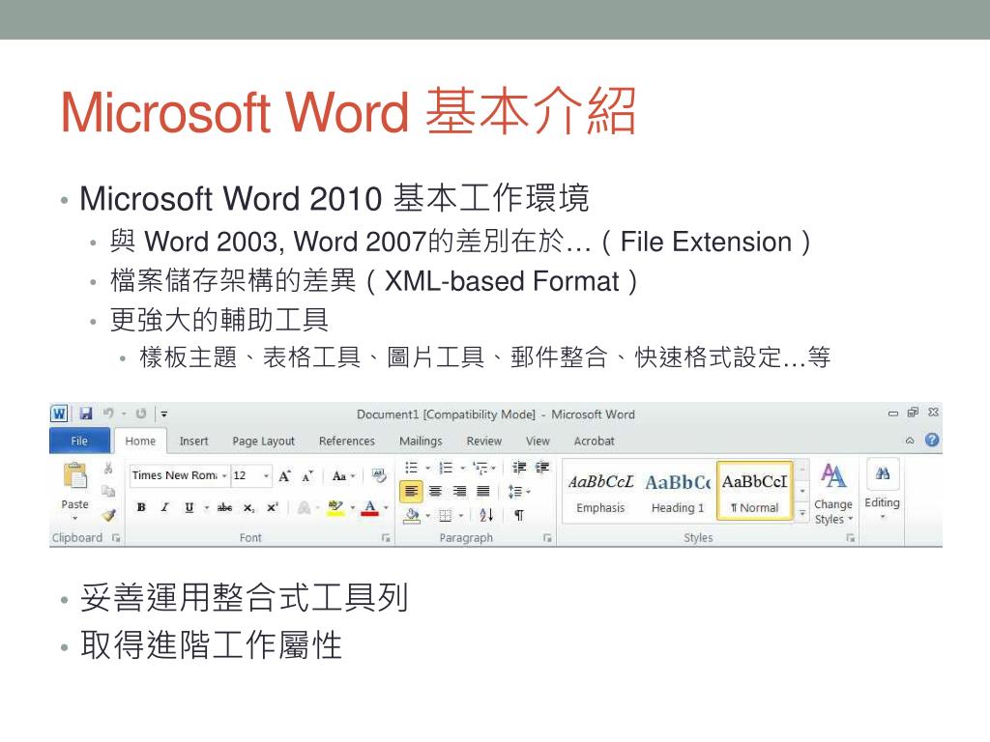Screen dimensions: 990x742
Task: Apply Subscript formatting
Action: point(248,507)
